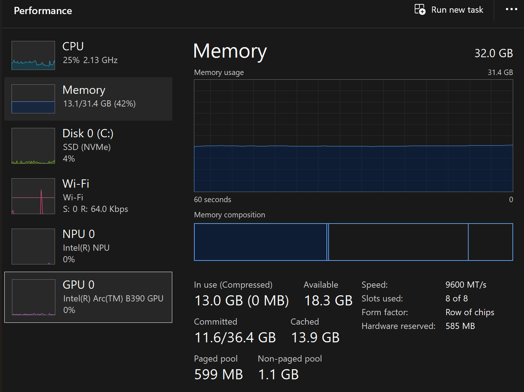Click the in-use segment of Memory composition
Viewport: 524px width, 392px height.
click(260, 242)
